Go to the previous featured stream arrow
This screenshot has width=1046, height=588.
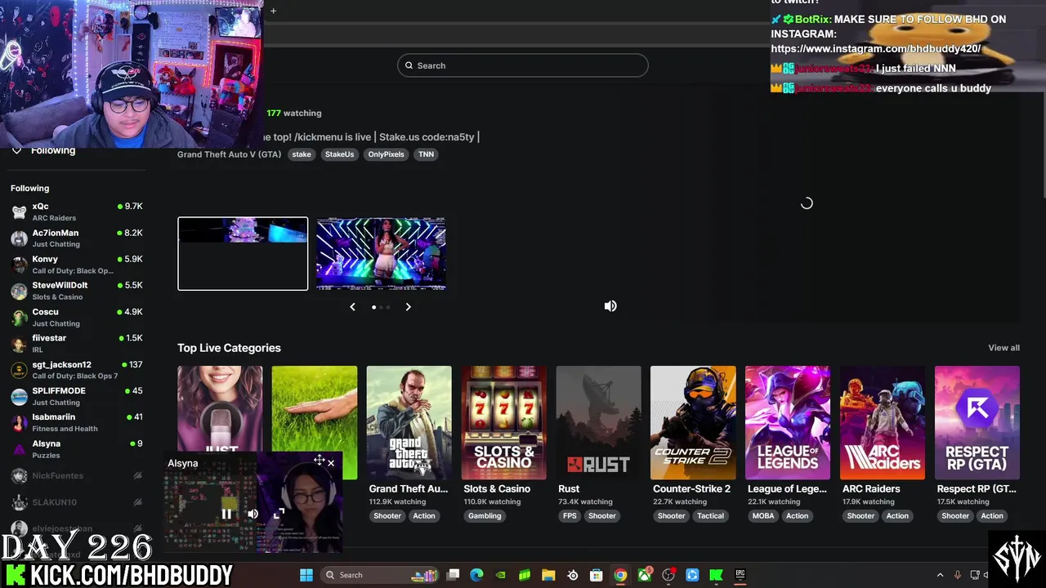[x=352, y=307]
